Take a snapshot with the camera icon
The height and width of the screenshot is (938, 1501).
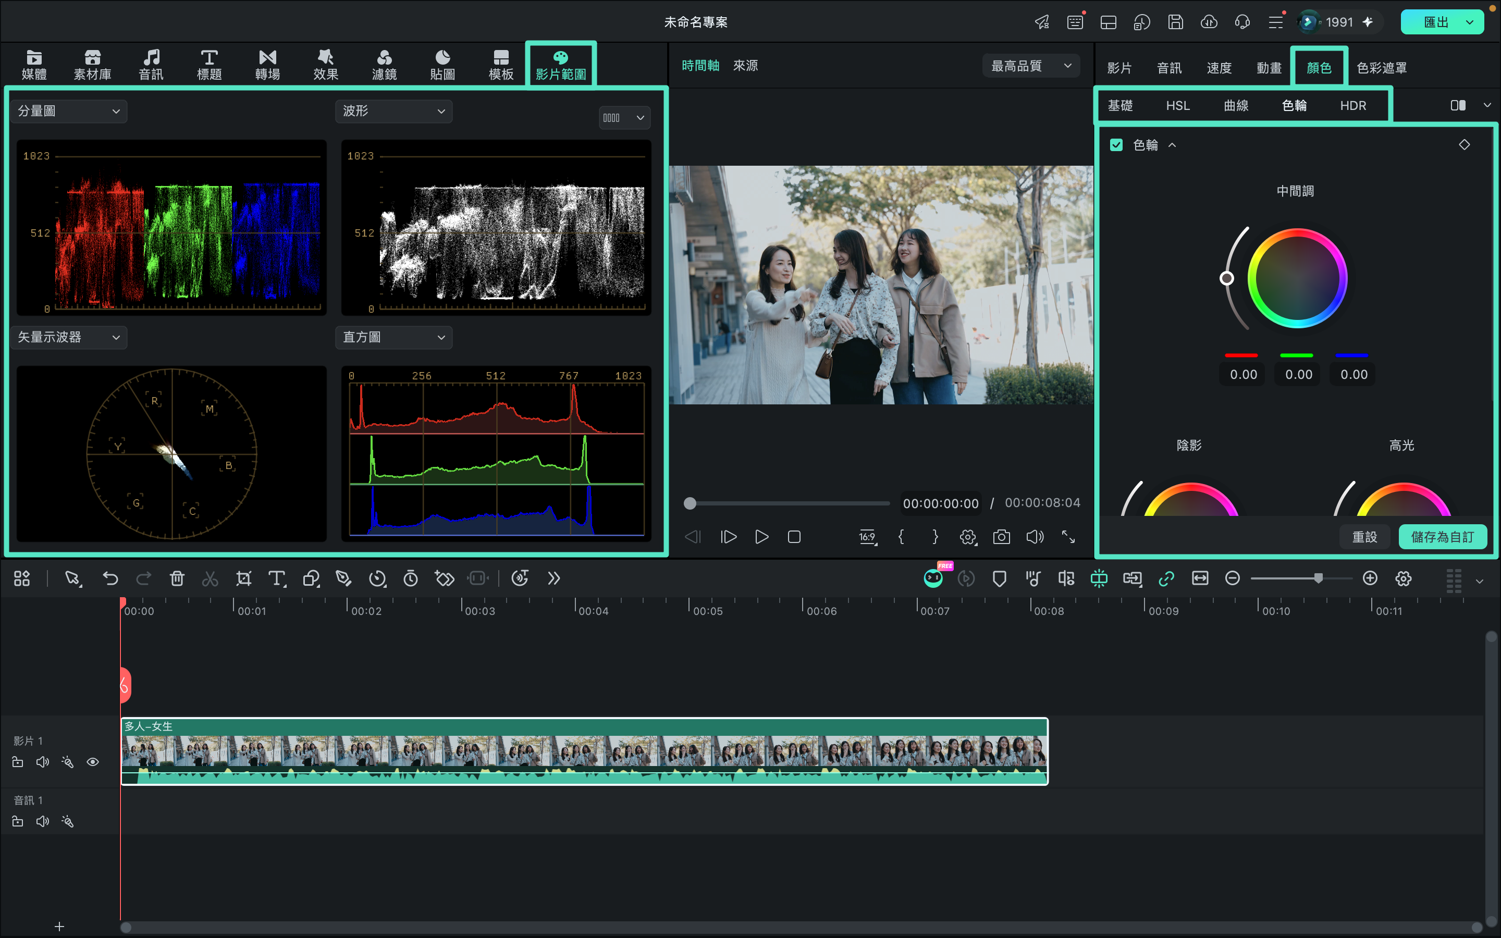(x=1001, y=537)
